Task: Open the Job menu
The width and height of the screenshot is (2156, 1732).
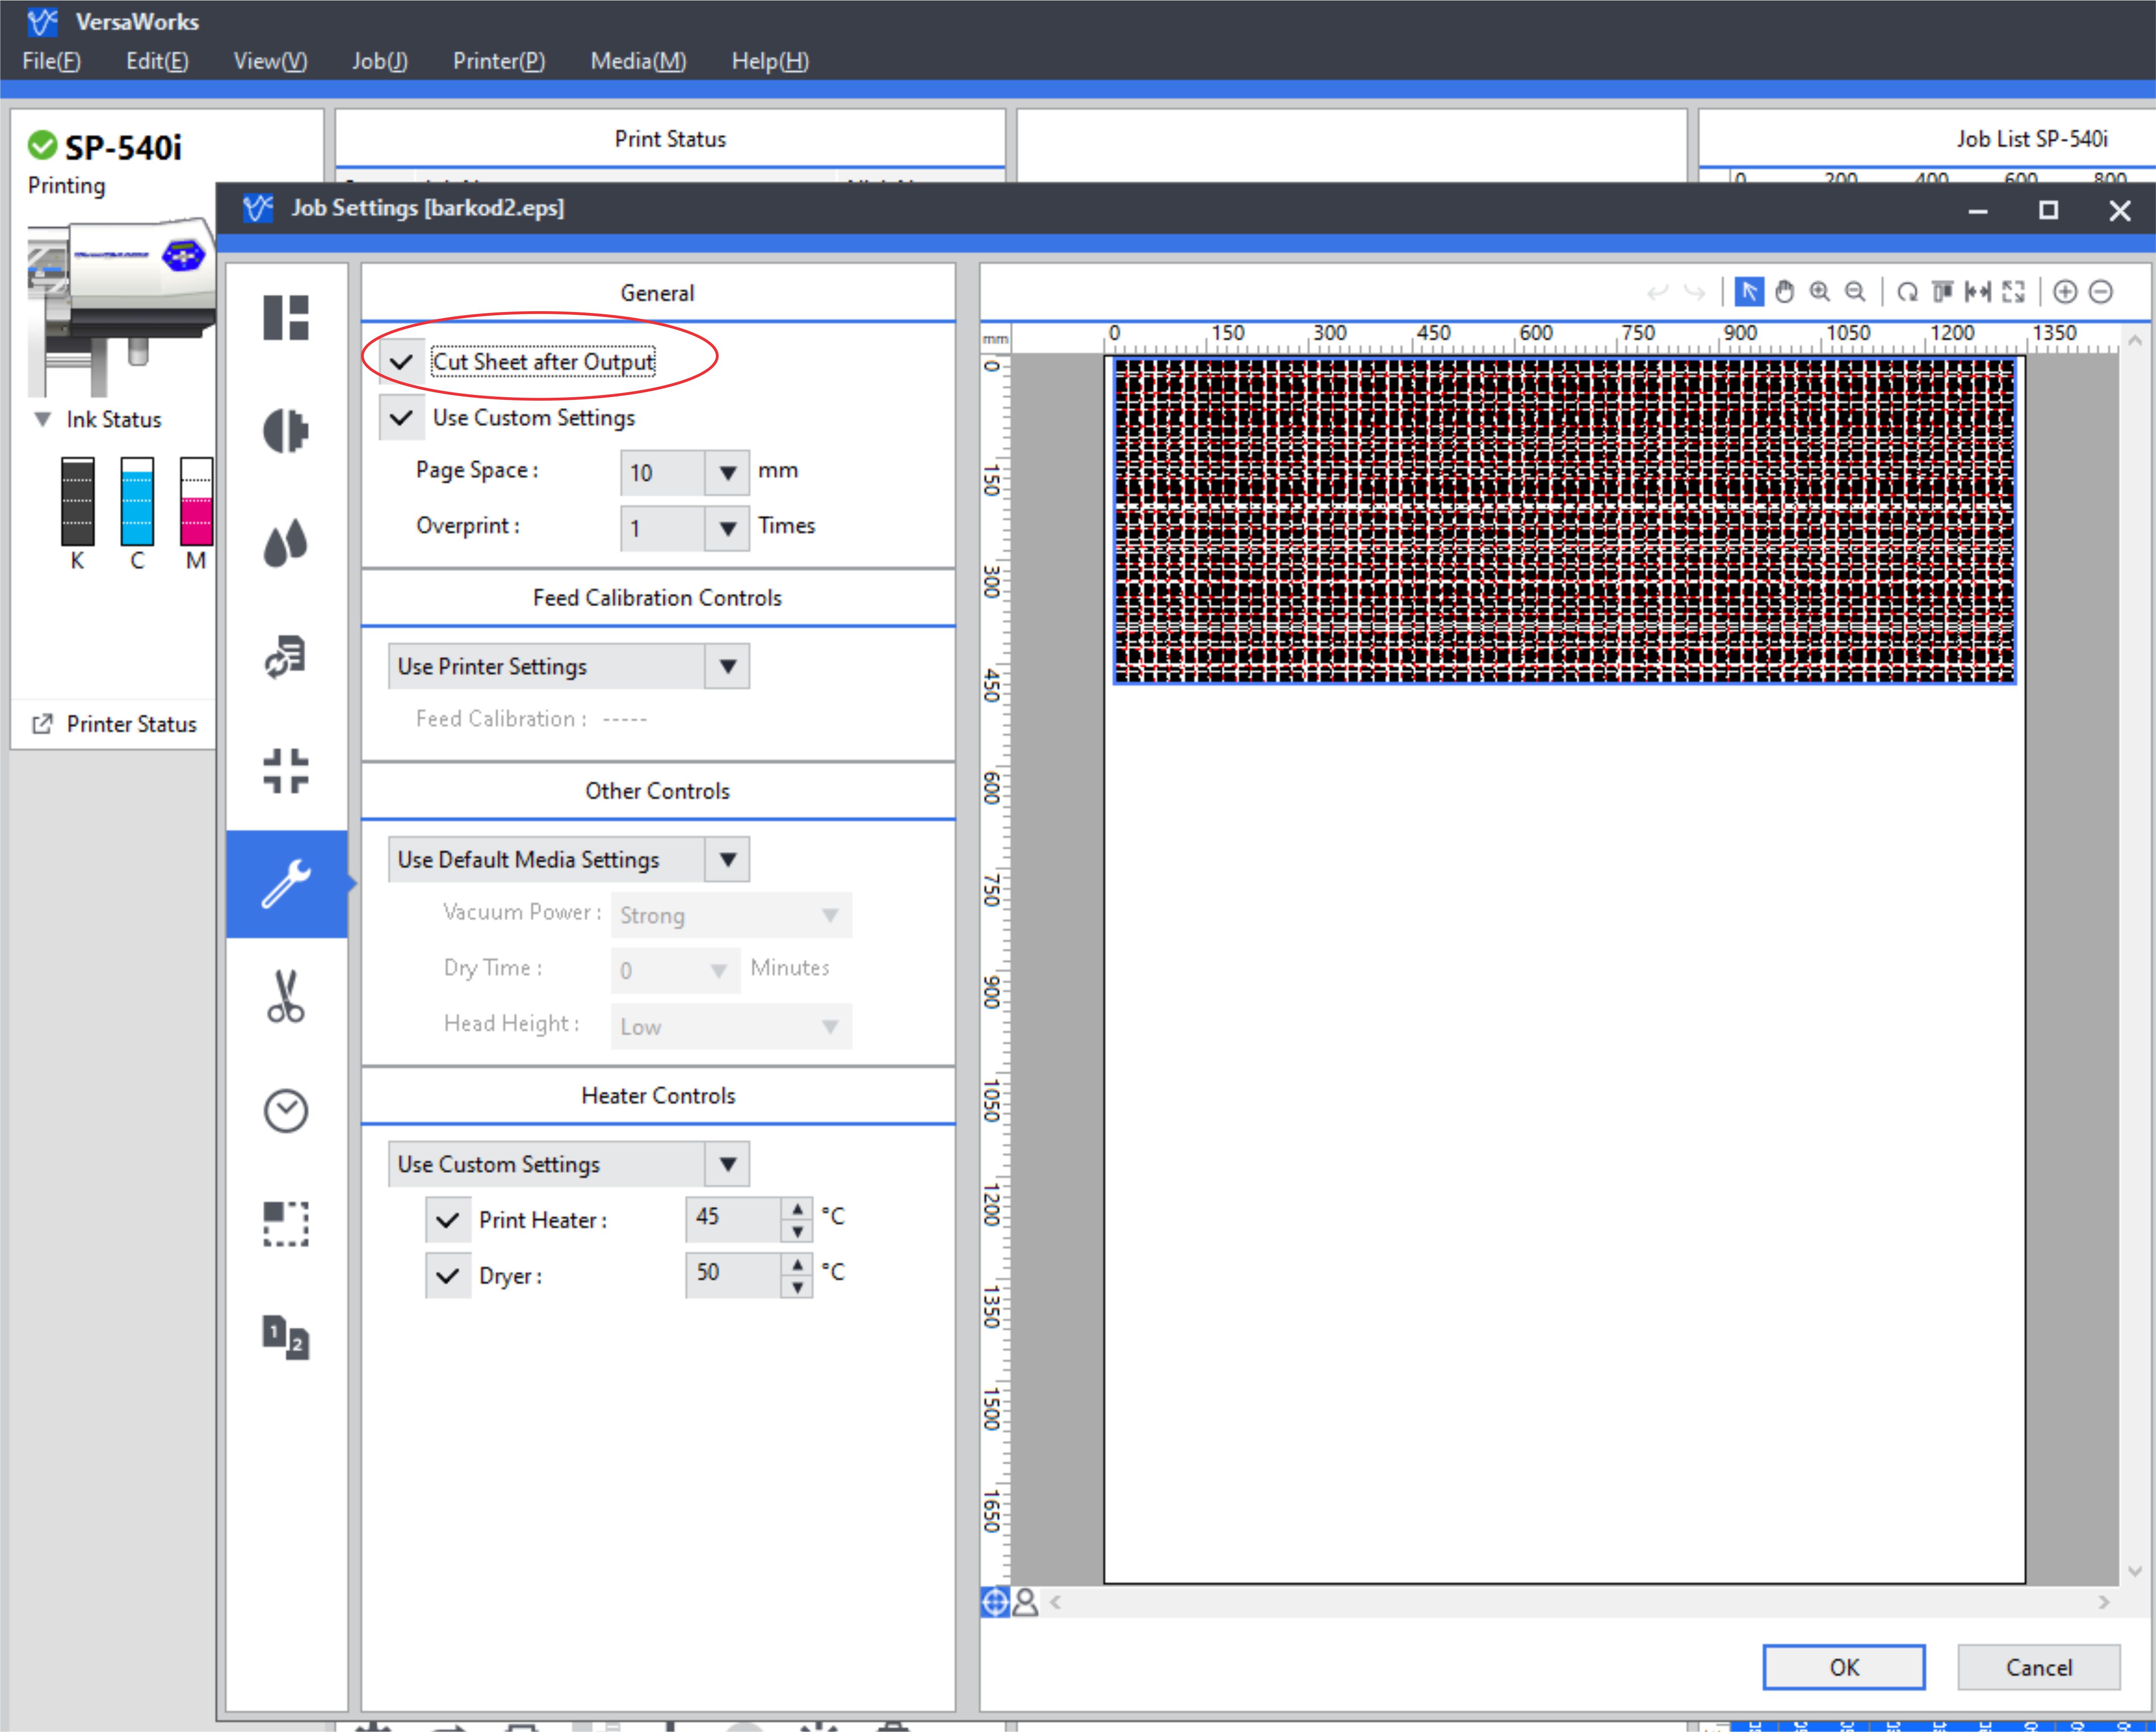Action: (x=379, y=61)
